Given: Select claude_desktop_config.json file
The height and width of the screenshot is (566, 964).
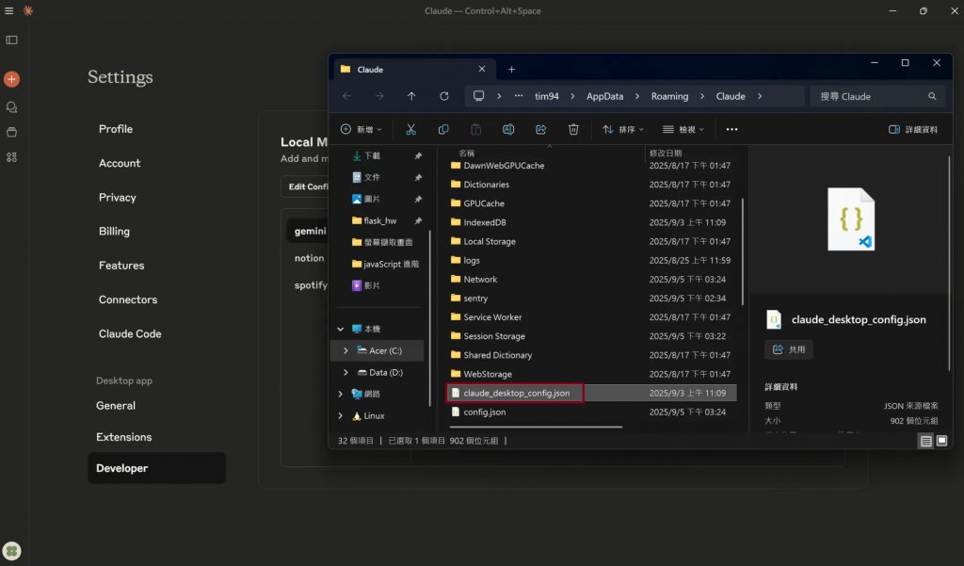Looking at the screenshot, I should [591, 393].
